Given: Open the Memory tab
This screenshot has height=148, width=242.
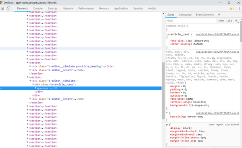Looking at the screenshot, I should click(x=104, y=8).
